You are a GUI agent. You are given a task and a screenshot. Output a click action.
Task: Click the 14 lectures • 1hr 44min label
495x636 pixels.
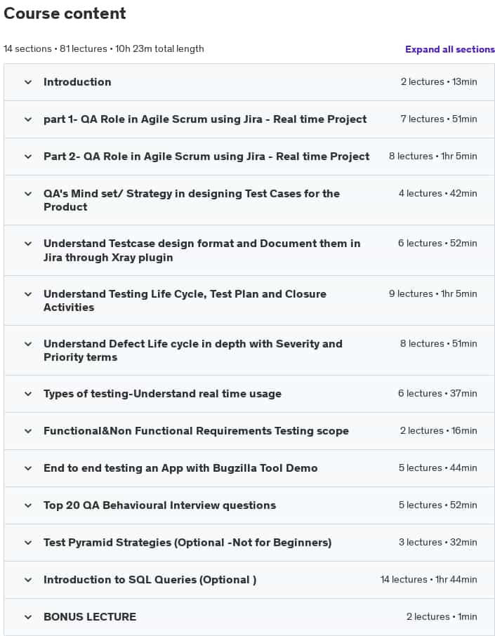[x=428, y=579]
